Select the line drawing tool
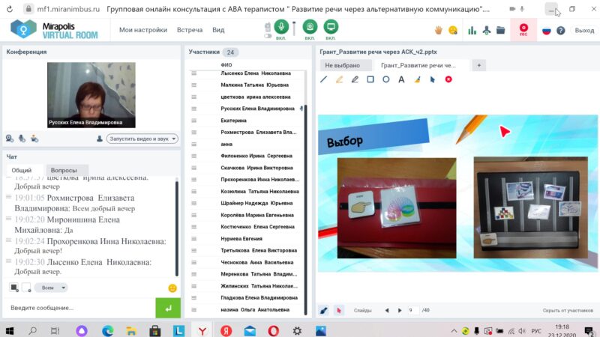 [324, 79]
